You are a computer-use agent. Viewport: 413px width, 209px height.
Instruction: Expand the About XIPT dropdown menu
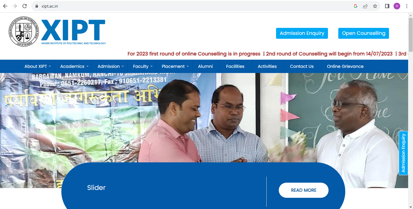(x=38, y=66)
